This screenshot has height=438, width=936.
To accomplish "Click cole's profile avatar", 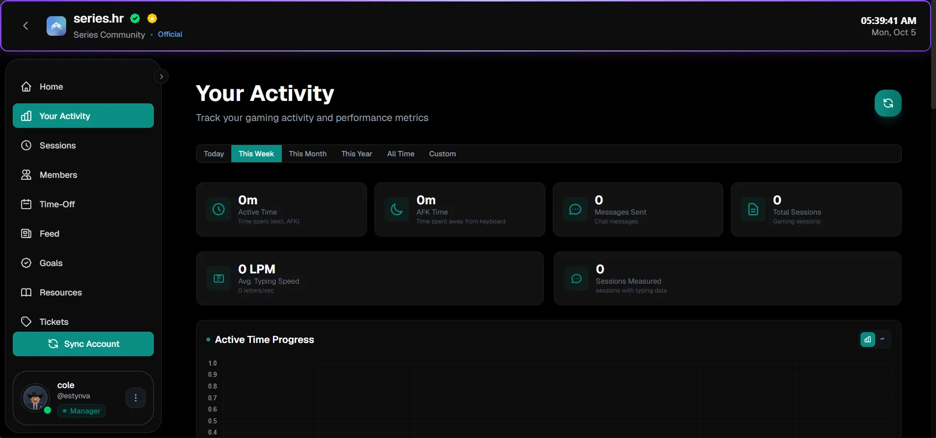I will click(35, 398).
